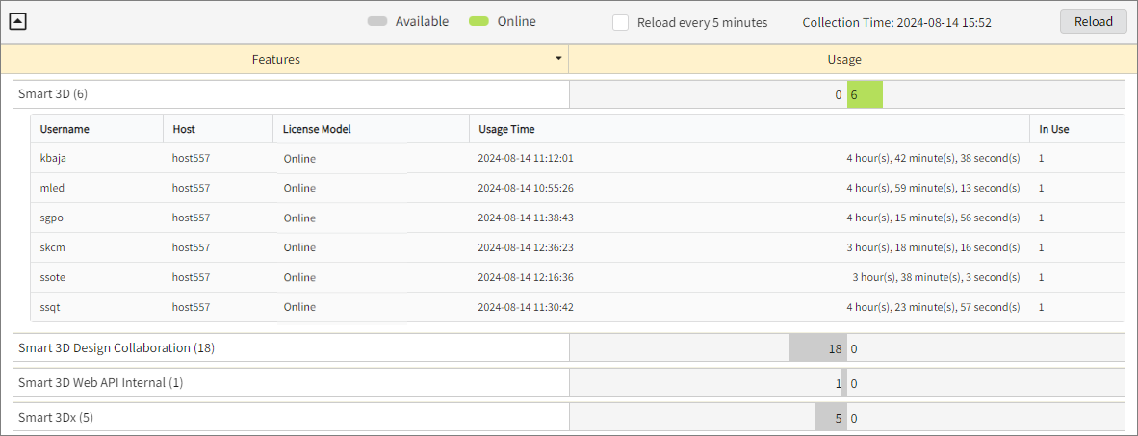Collapse the panel using the up-arrow icon
This screenshot has width=1138, height=436.
coord(18,22)
